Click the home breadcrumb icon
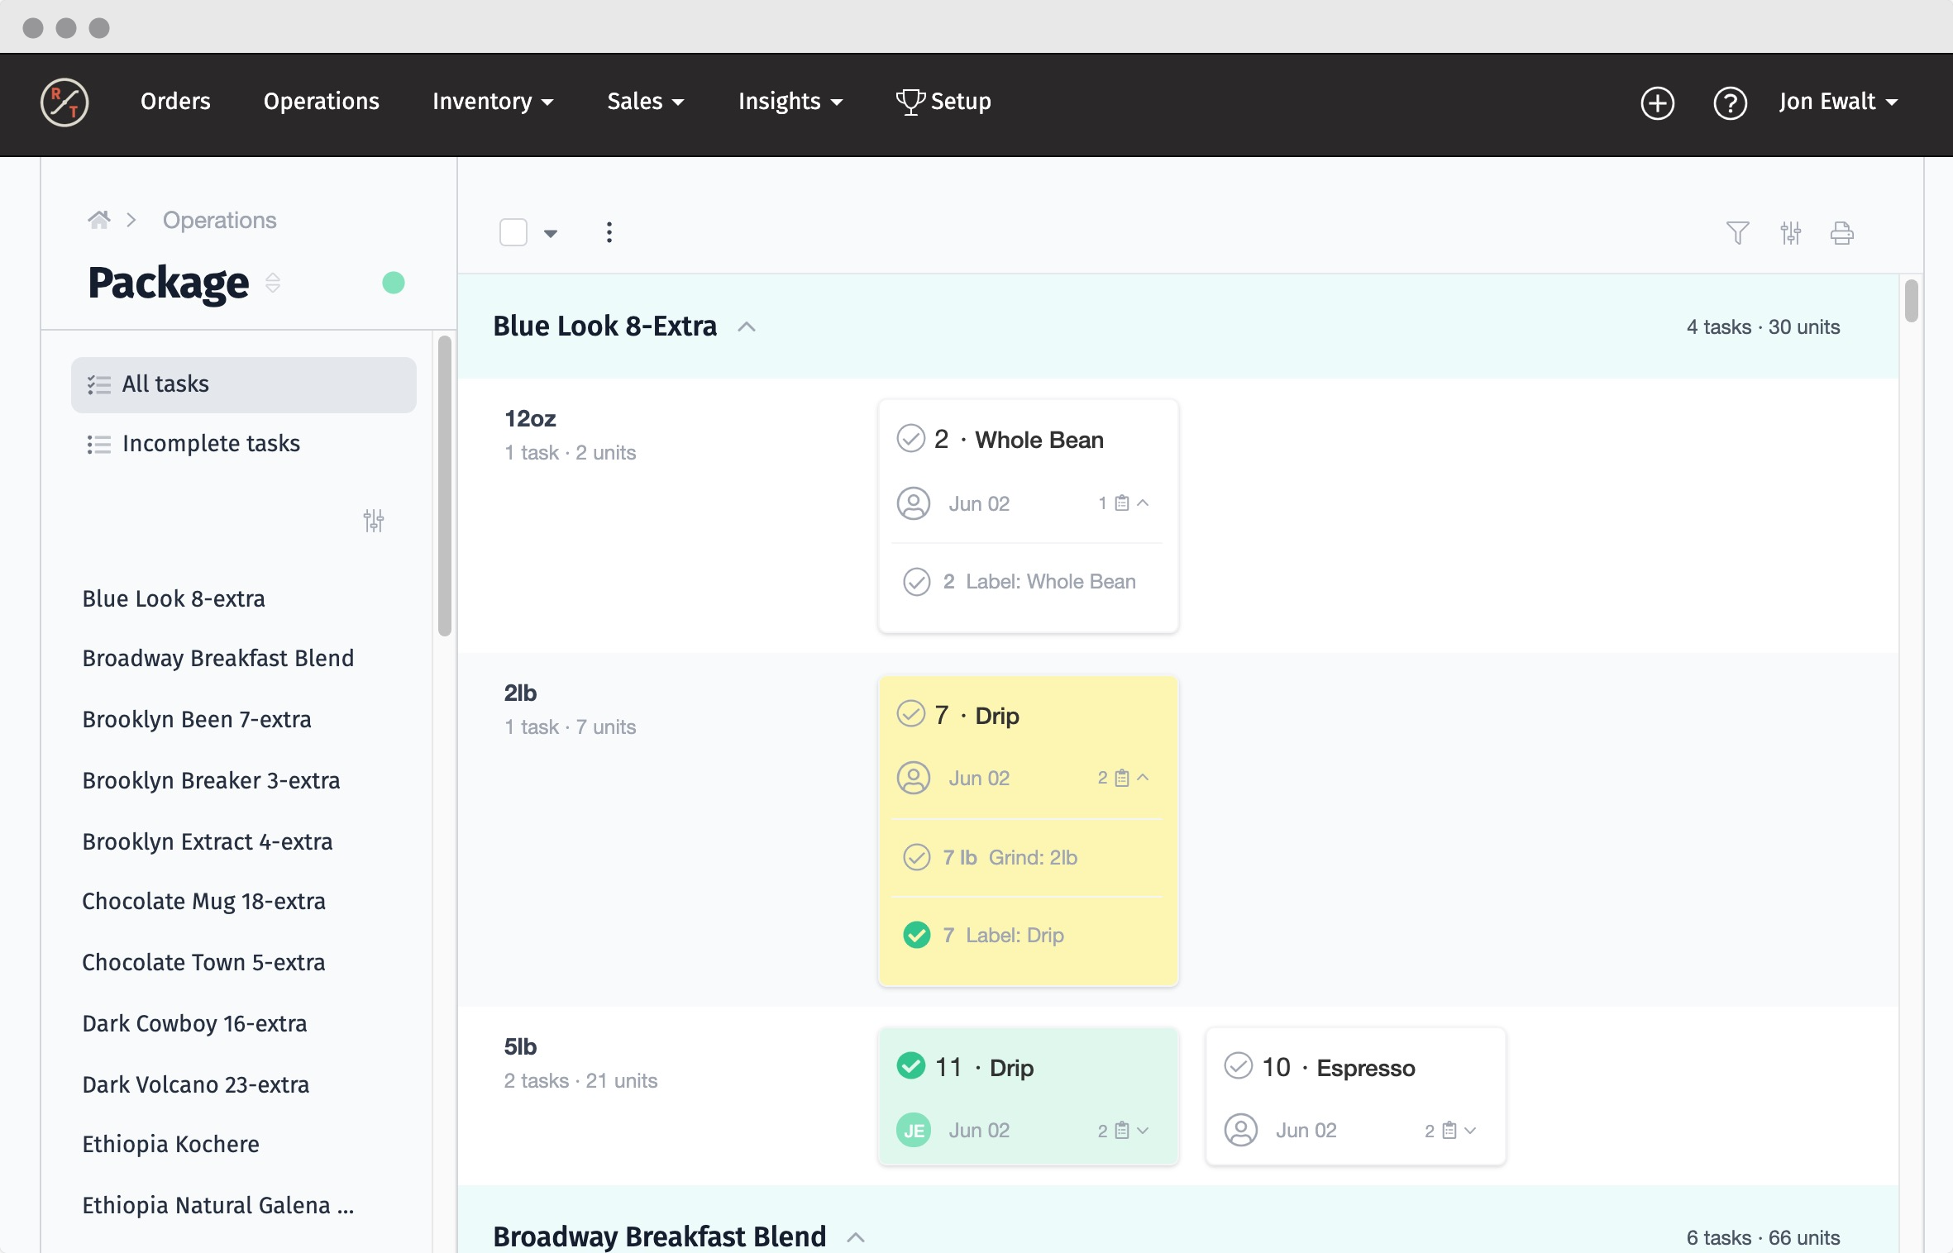This screenshot has height=1253, width=1953. tap(99, 220)
